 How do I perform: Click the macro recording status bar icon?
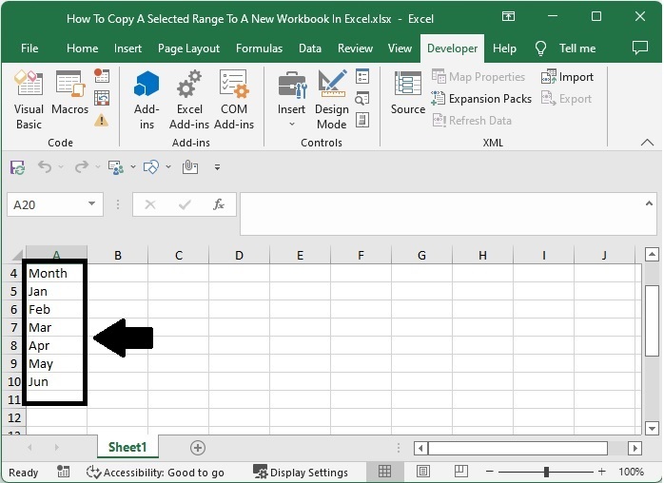[x=64, y=472]
